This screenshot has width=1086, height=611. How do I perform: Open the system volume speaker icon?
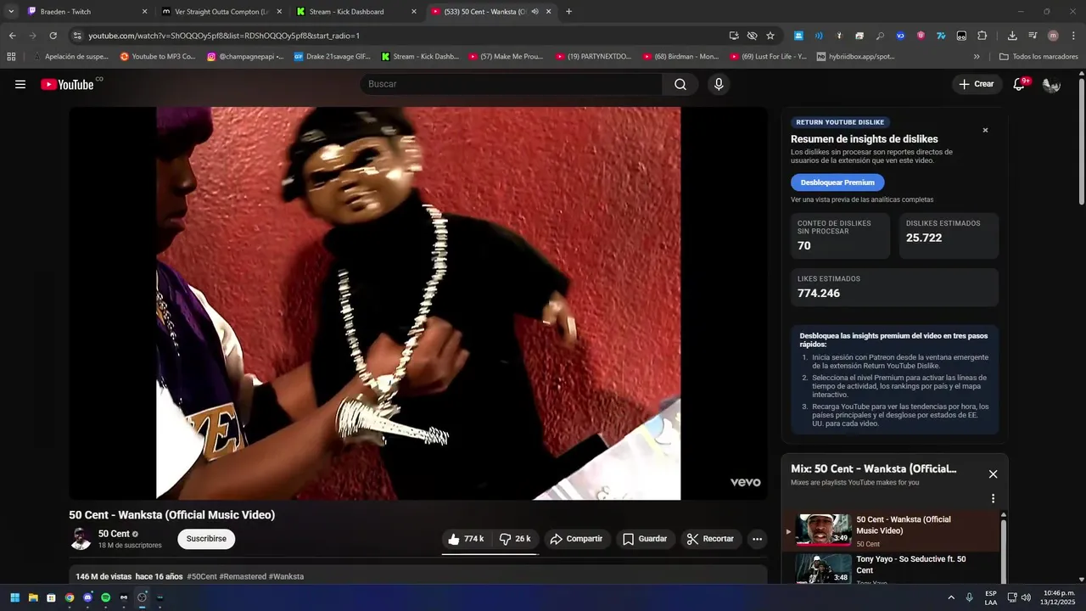click(x=1026, y=597)
